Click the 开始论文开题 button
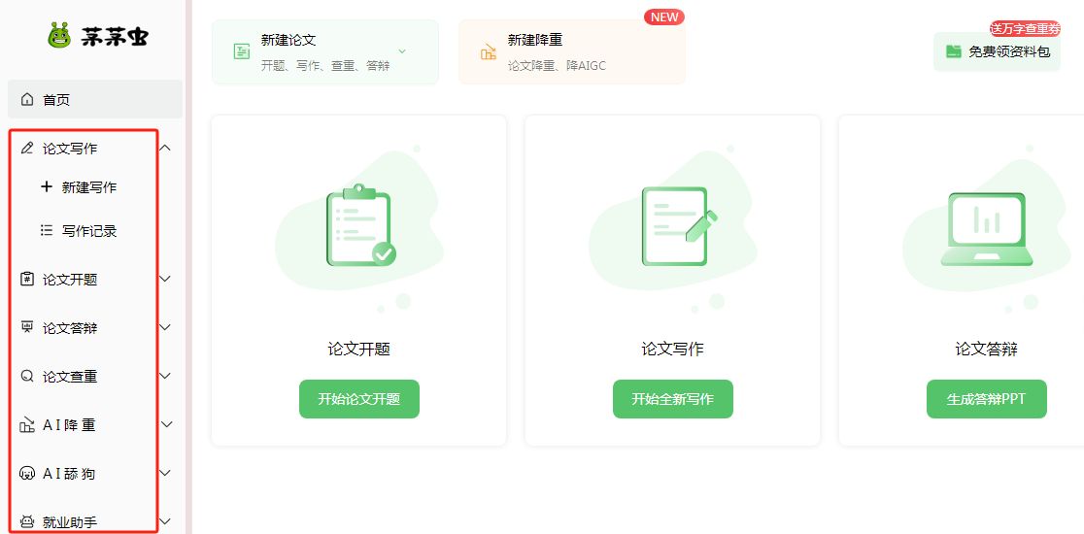1084x534 pixels. click(x=359, y=399)
